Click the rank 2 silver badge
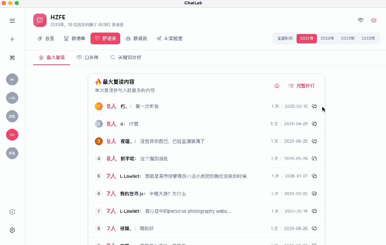386x245 pixels. [x=99, y=124]
